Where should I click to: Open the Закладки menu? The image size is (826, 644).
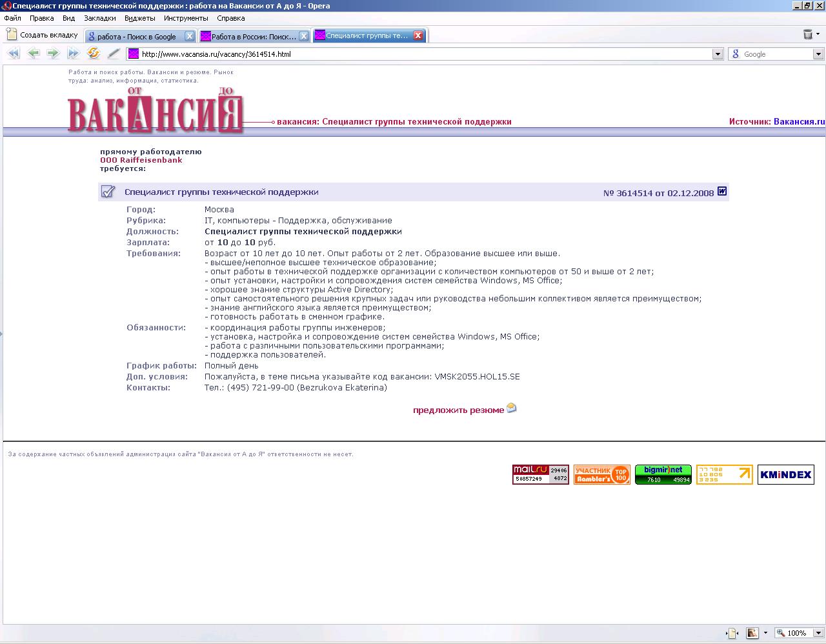pyautogui.click(x=100, y=18)
